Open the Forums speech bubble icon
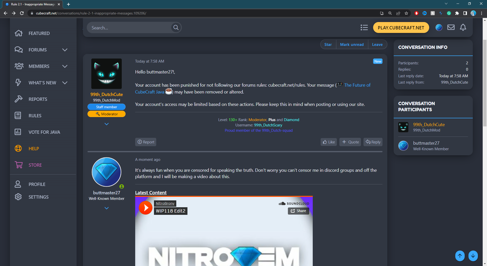Image resolution: width=487 pixels, height=266 pixels. click(19, 50)
